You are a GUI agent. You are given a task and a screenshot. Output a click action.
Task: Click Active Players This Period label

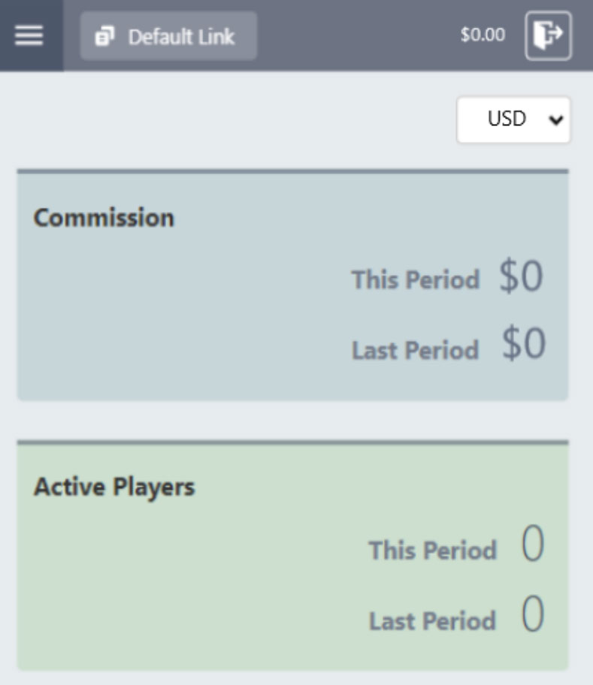(432, 551)
